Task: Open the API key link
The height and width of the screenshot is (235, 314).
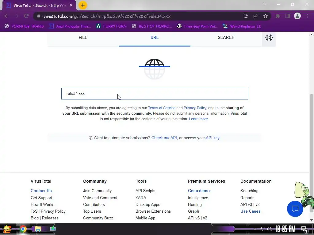Action: (213, 138)
